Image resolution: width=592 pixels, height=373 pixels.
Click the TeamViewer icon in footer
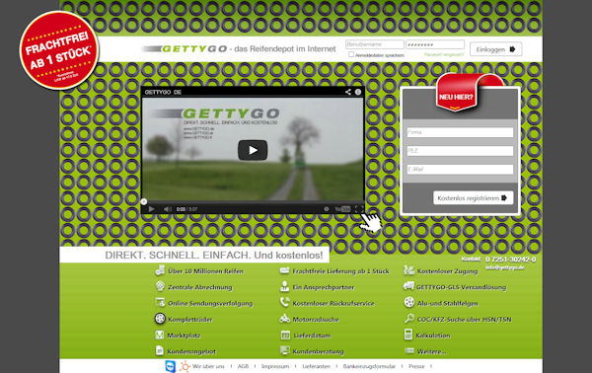171,366
